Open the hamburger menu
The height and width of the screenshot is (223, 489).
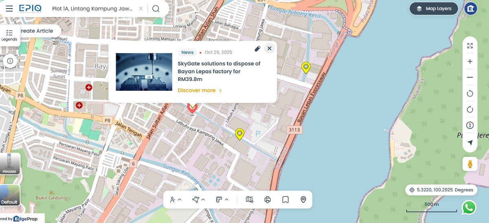pyautogui.click(x=9, y=9)
